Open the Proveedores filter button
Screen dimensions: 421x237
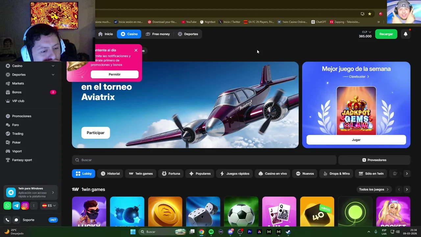374,160
